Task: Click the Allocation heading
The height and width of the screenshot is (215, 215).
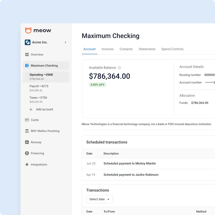Action: [187, 96]
